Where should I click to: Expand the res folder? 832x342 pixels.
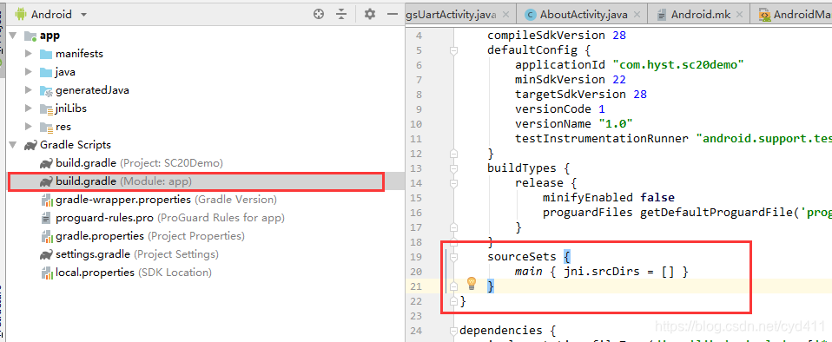[x=29, y=127]
